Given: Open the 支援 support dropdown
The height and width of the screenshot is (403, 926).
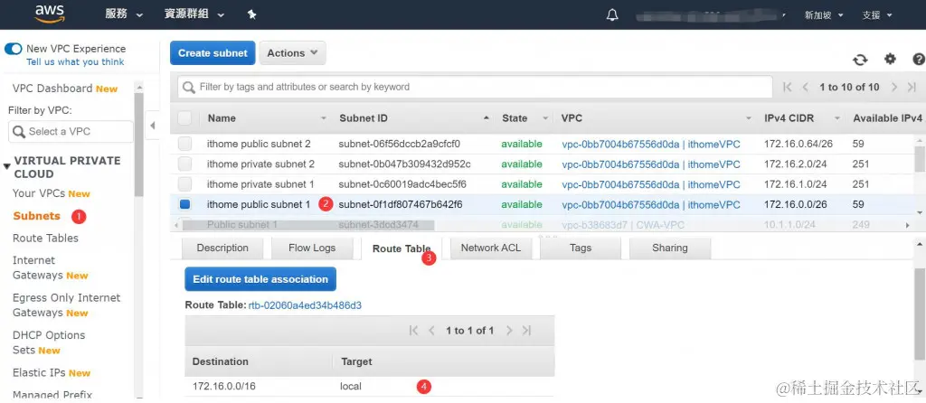Looking at the screenshot, I should pyautogui.click(x=877, y=15).
